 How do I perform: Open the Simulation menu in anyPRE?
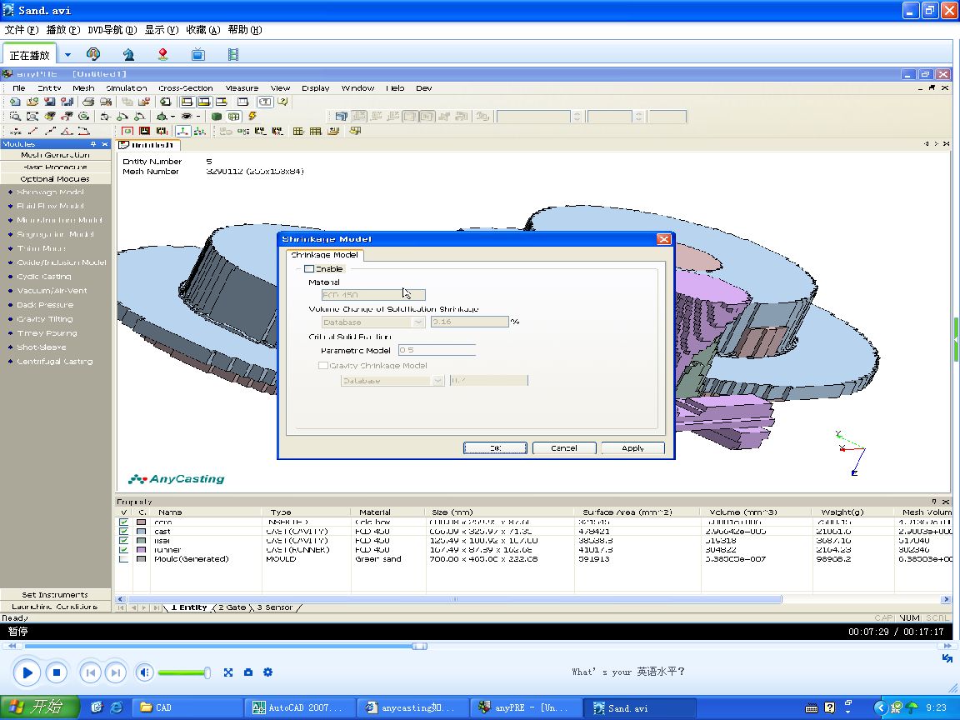coord(126,88)
